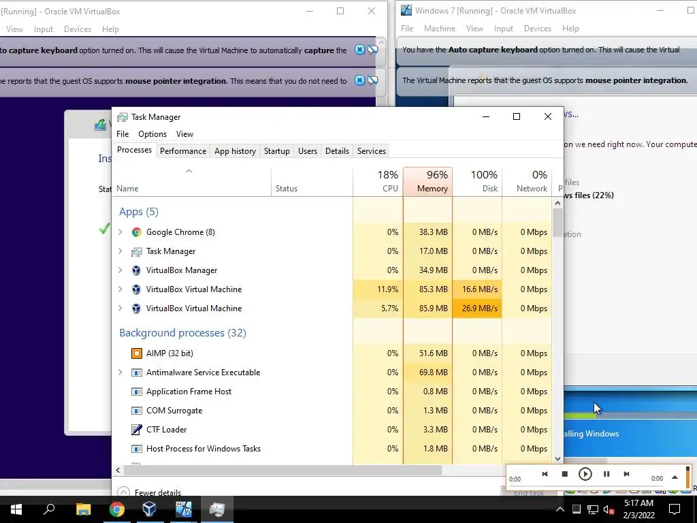Open the Details tab

tap(338, 151)
